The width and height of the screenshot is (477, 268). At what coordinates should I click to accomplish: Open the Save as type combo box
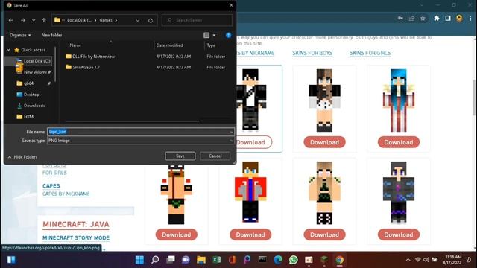coord(141,141)
